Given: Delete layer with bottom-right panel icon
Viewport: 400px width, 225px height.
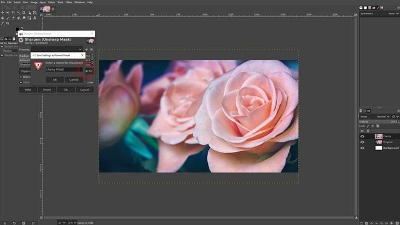Looking at the screenshot, I should coord(397,223).
